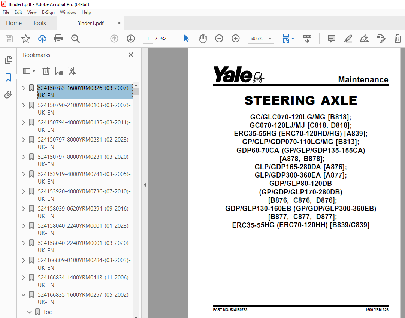Select bookmark 524166834-1400YRM0413-(11-2006)
Viewport: 405px width, 318px height.
[x=84, y=281]
